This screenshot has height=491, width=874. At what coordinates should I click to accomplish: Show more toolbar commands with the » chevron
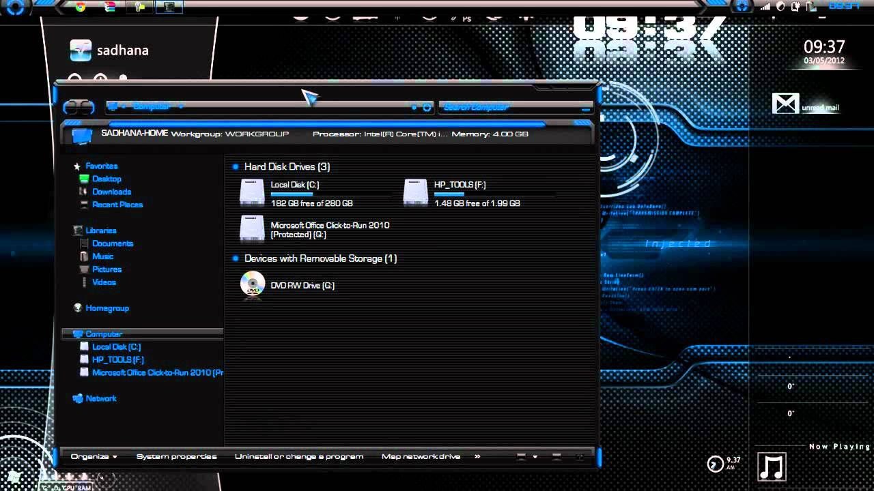[x=477, y=457]
